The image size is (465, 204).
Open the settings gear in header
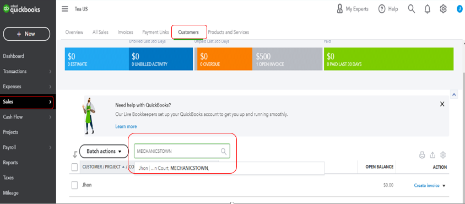tap(443, 9)
